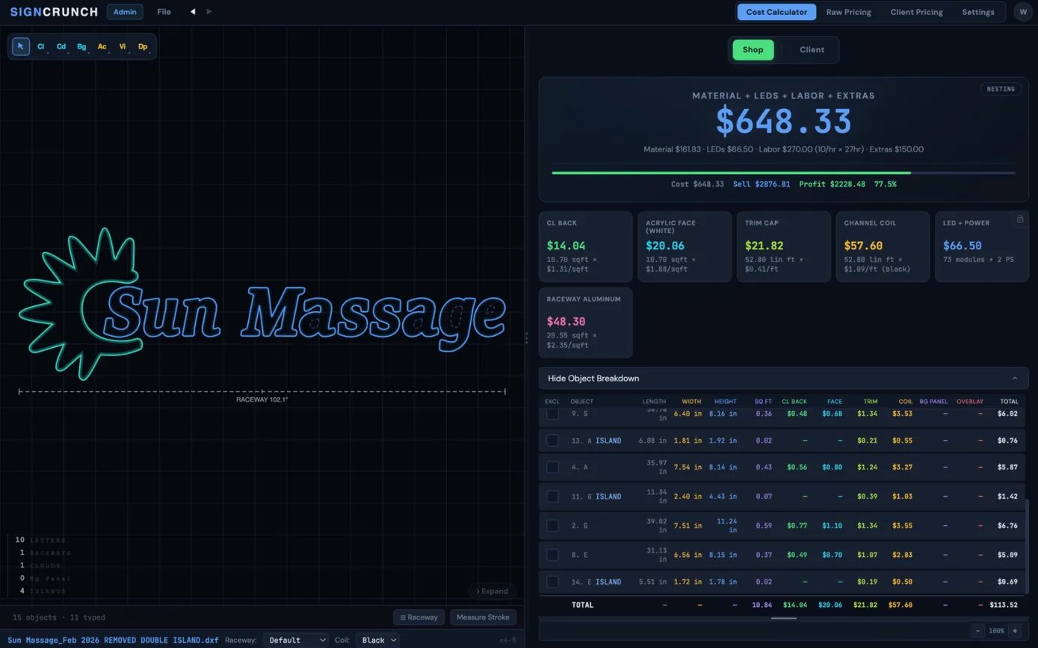The image size is (1038, 648).
Task: Click the zoom in plus button
Action: coord(1015,631)
